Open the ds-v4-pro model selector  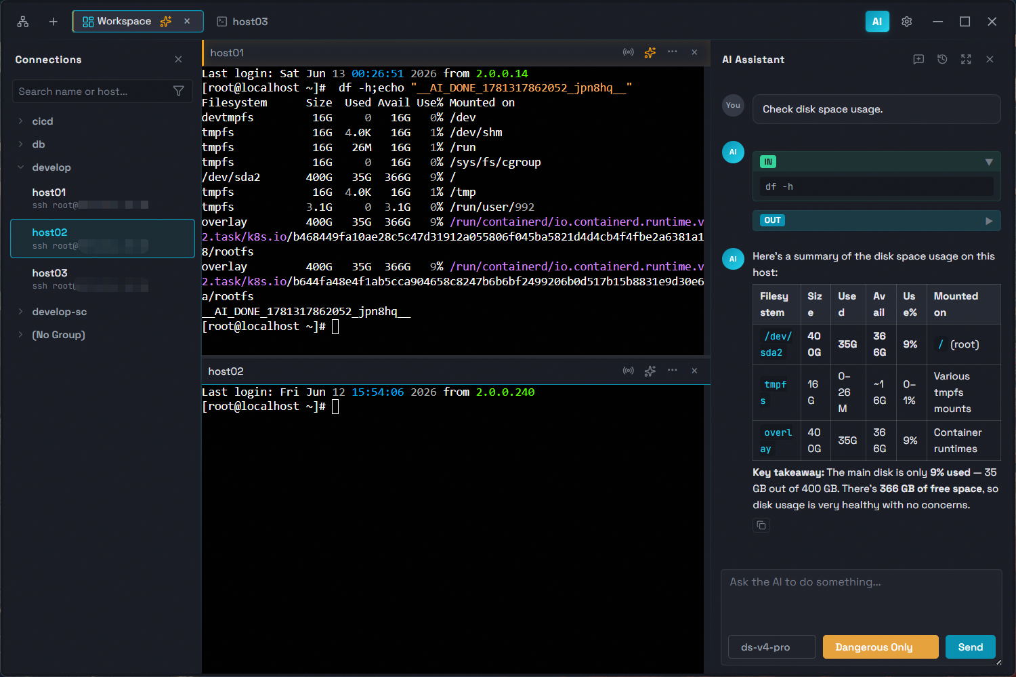coord(772,647)
